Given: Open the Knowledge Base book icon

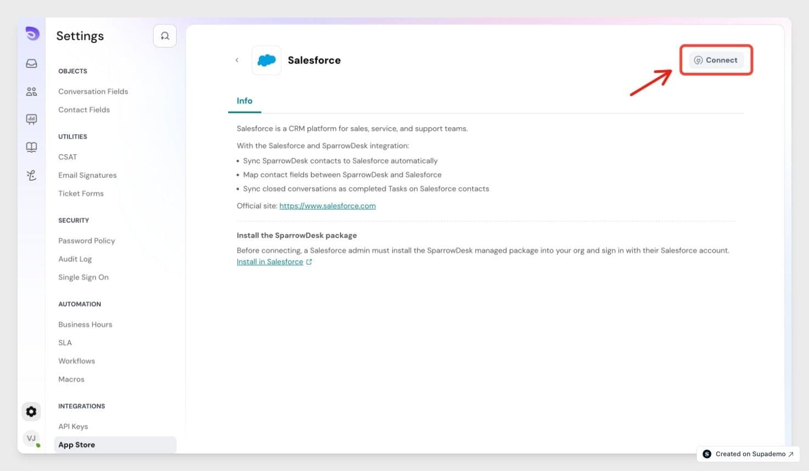Looking at the screenshot, I should coord(32,147).
